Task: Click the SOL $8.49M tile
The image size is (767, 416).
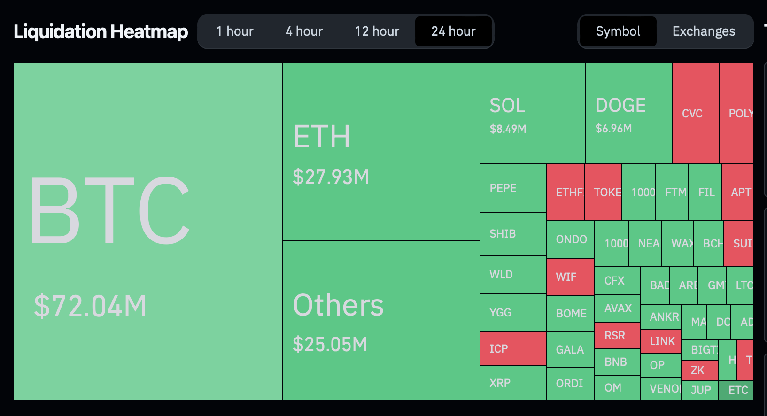Action: (533, 114)
